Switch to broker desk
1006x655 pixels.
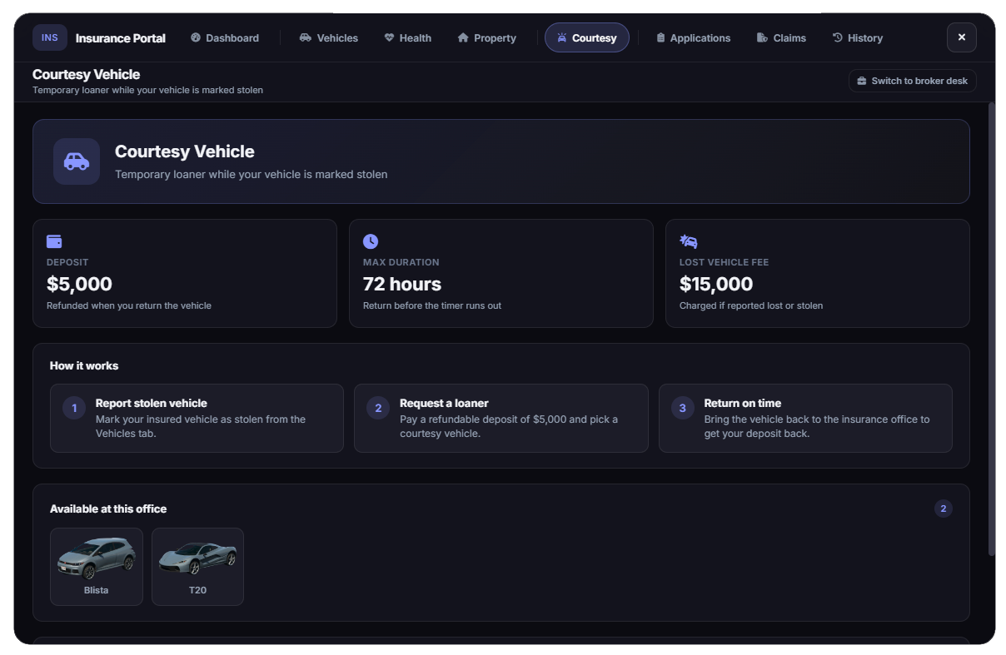click(x=913, y=81)
